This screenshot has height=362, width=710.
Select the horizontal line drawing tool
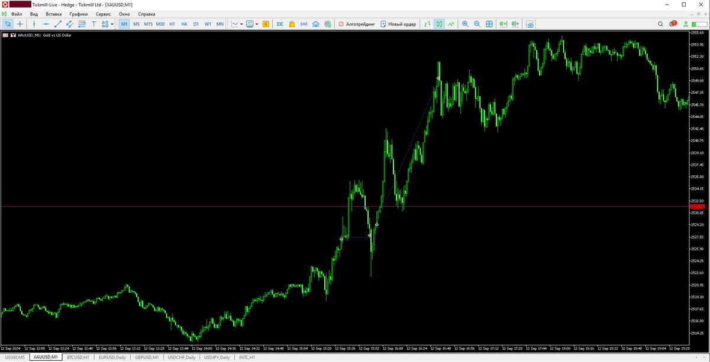[47, 24]
